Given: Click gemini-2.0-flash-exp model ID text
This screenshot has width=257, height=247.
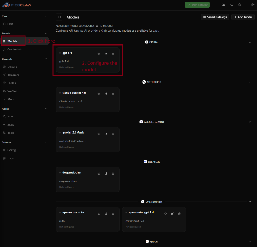Looking at the screenshot, I should click(72, 141).
